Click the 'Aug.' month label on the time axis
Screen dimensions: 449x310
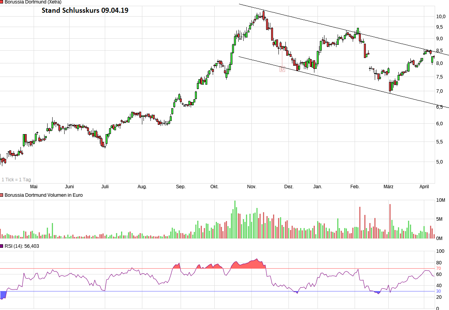[x=142, y=187]
